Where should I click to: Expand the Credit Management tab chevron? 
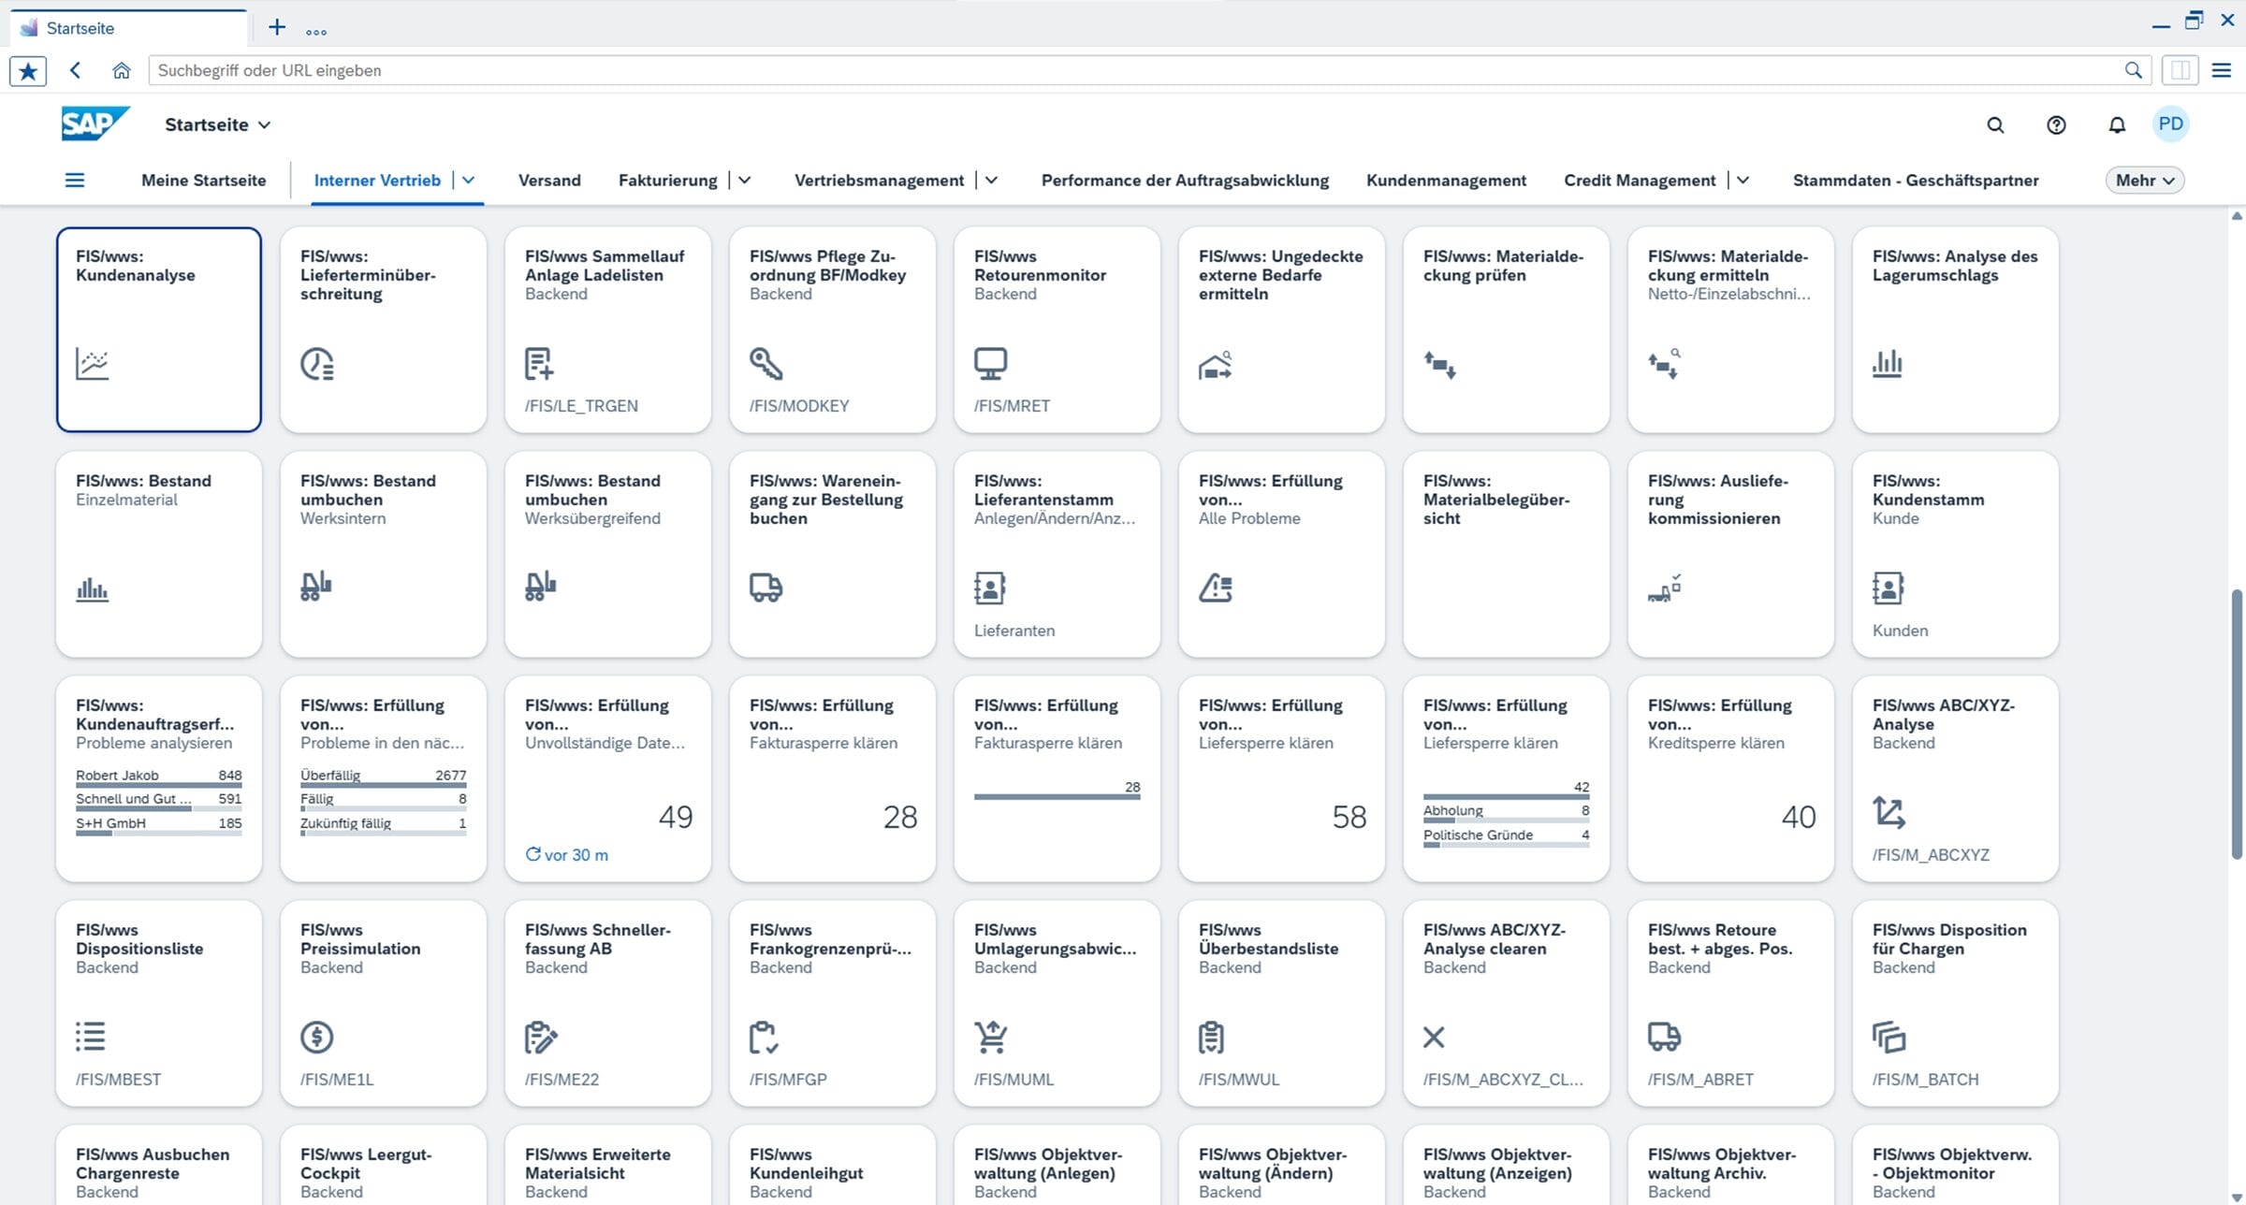pyautogui.click(x=1743, y=180)
